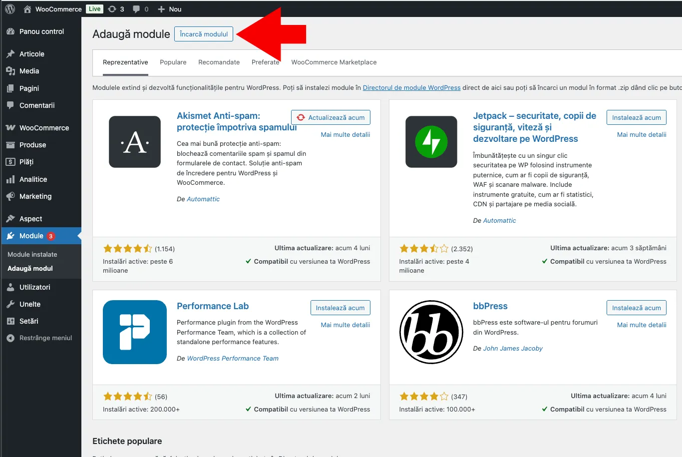Click the WordPress logo in admin bar
Screen dimensions: 682x457
pos(10,9)
